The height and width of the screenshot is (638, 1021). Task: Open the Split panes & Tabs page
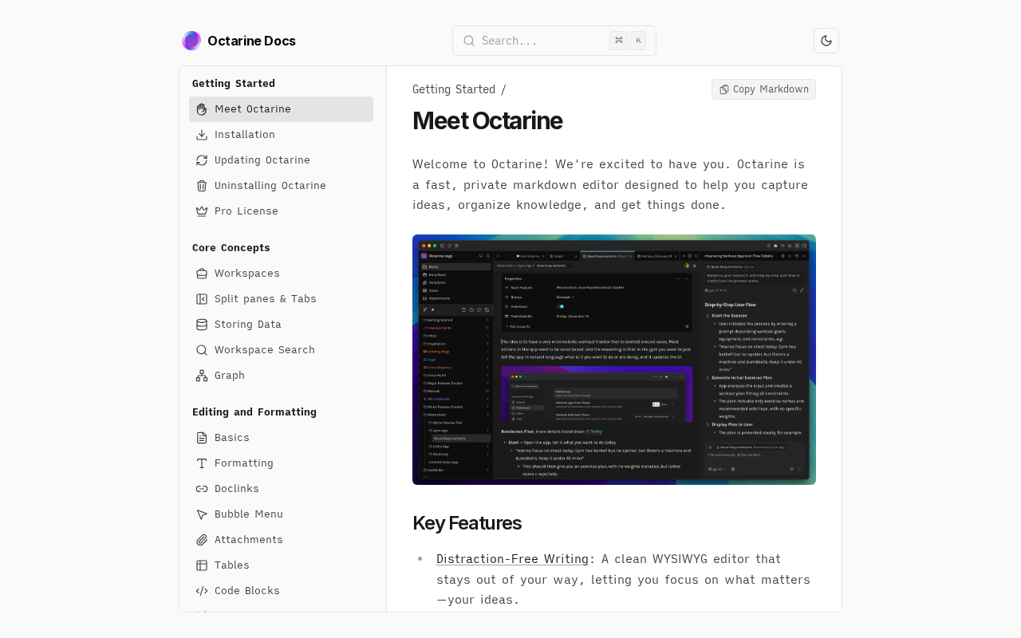pos(265,299)
